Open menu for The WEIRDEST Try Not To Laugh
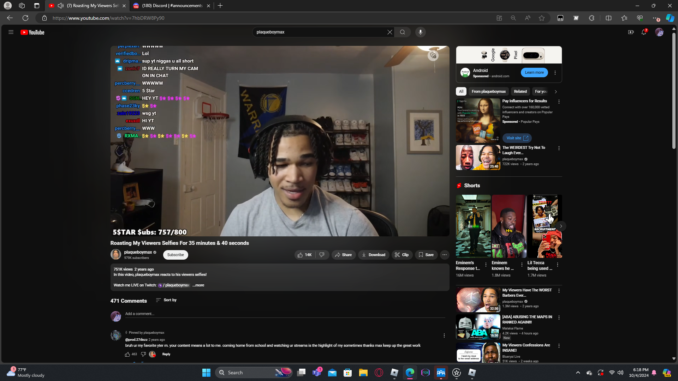This screenshot has width=678, height=381. [x=559, y=148]
